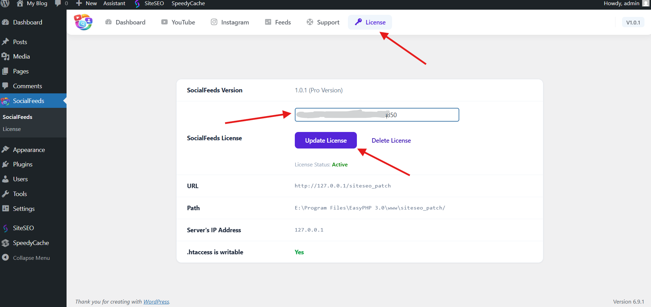This screenshot has width=651, height=307.
Task: Open Assistant in the admin bar
Action: (x=114, y=3)
